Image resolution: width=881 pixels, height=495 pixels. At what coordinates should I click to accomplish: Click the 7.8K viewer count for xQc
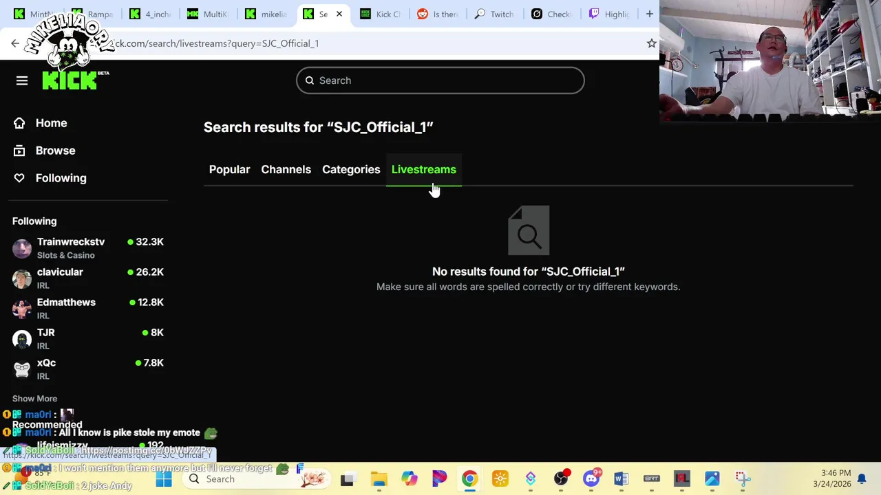(x=153, y=363)
